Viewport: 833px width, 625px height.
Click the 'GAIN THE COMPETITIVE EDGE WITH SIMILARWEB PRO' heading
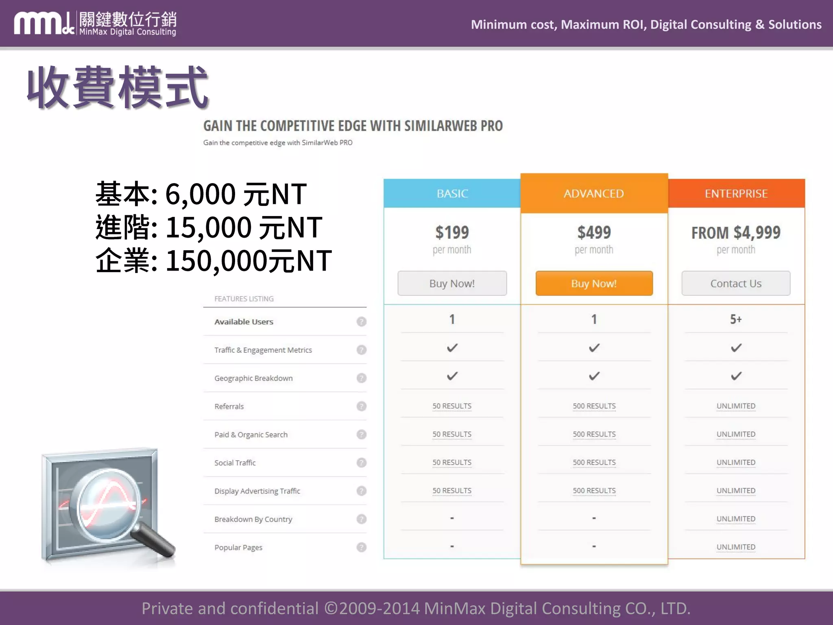tap(353, 126)
